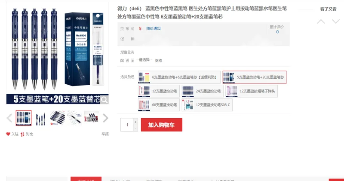Viewport: 344px width, 181px height.
Task: Go down in the 看了又看 list
Action: (336, 21)
